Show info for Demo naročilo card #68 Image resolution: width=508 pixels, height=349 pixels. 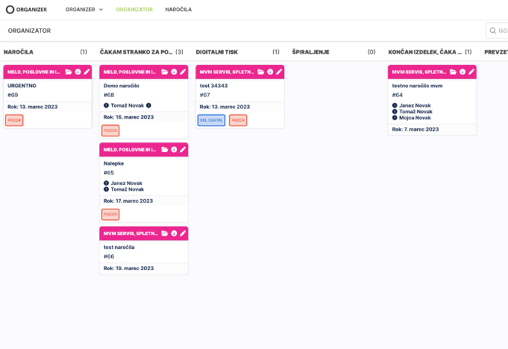click(173, 72)
